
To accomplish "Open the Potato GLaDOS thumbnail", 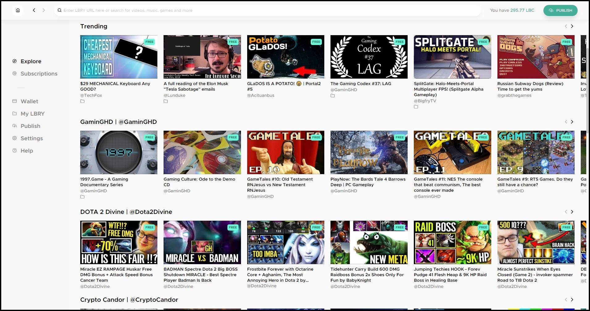I will click(x=286, y=57).
